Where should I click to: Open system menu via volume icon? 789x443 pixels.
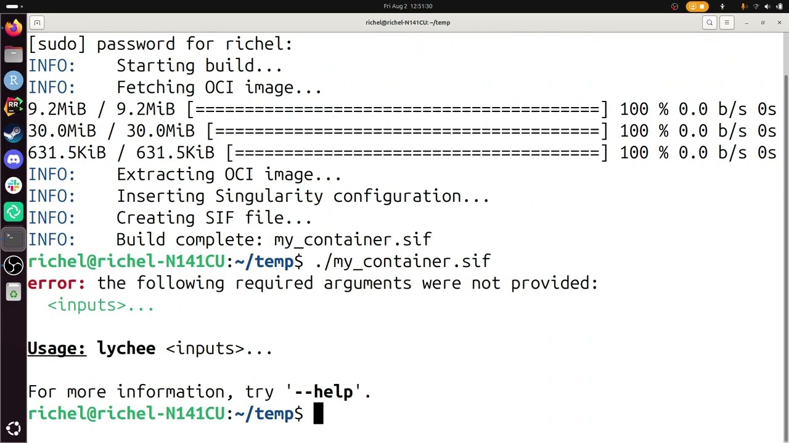(x=767, y=7)
